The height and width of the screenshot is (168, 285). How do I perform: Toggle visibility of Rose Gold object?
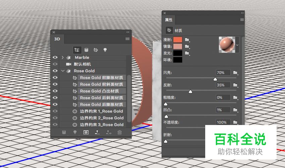click(55, 71)
